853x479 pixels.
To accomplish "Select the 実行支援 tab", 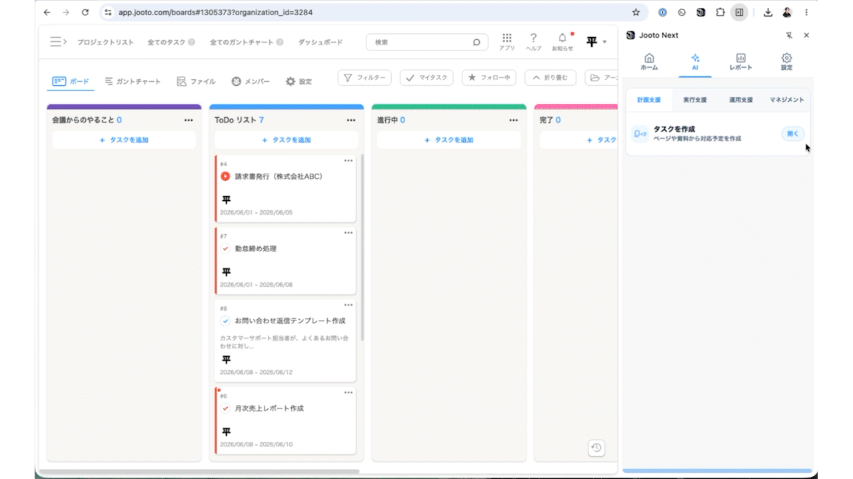I will tap(694, 100).
